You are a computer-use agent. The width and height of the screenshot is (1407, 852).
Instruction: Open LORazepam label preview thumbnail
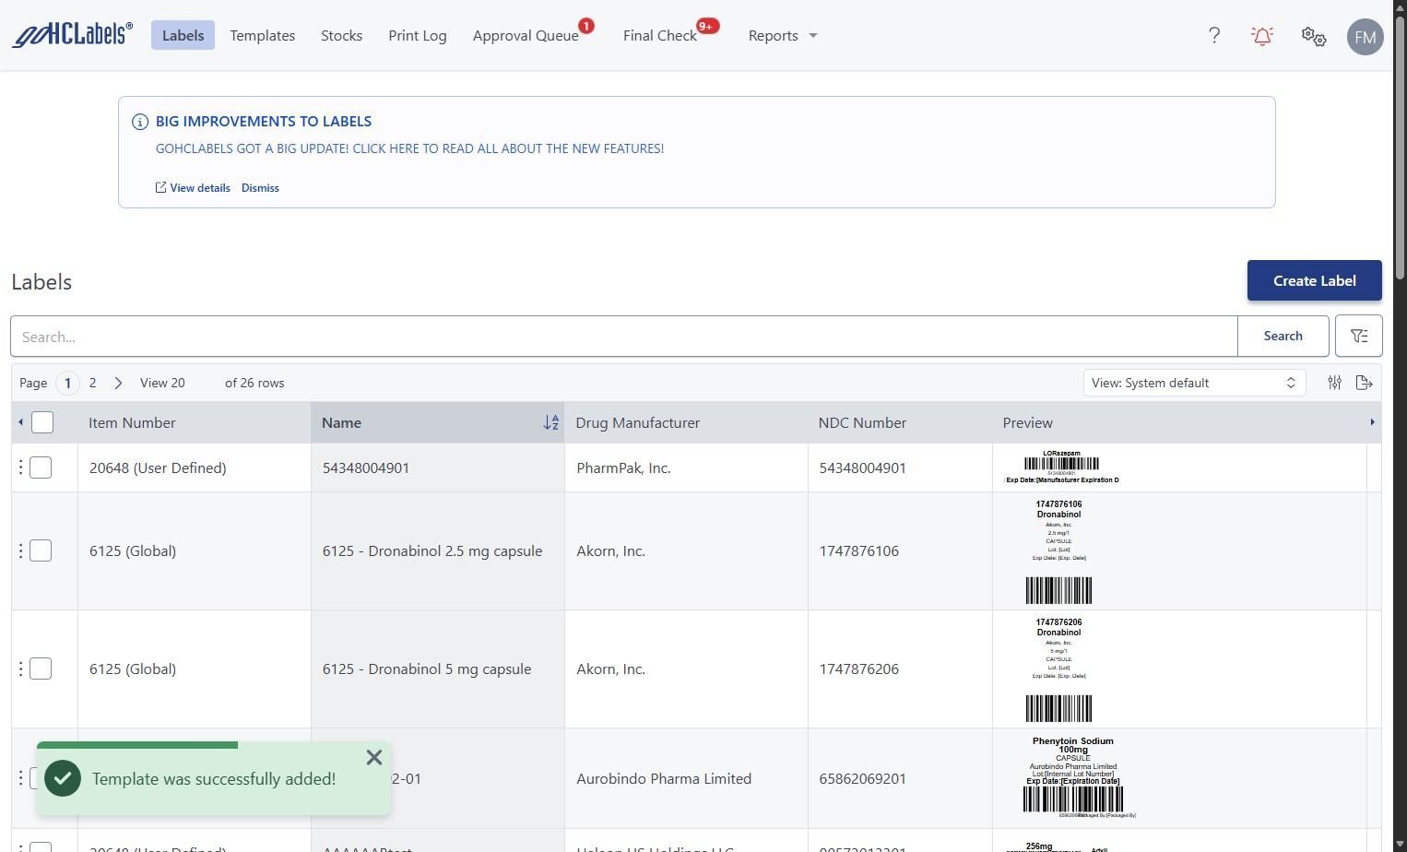1061,467
